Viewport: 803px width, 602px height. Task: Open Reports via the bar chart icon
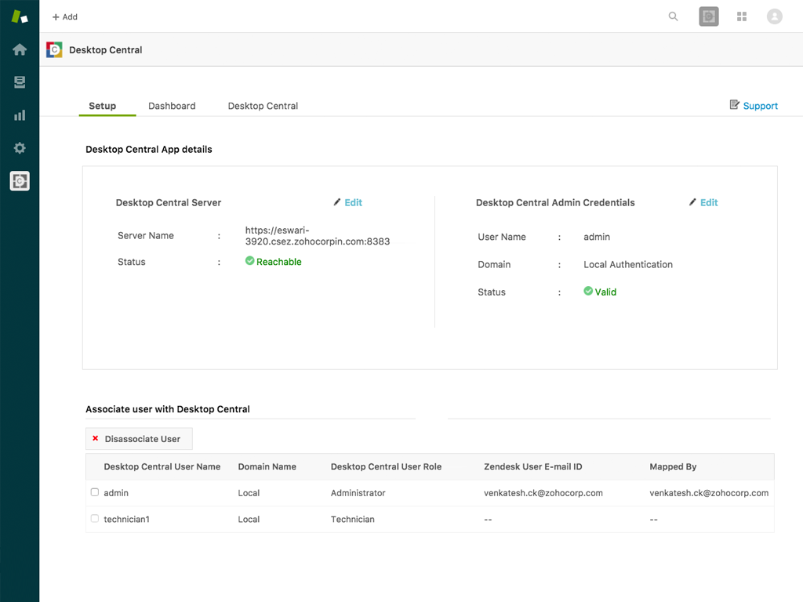click(x=19, y=114)
